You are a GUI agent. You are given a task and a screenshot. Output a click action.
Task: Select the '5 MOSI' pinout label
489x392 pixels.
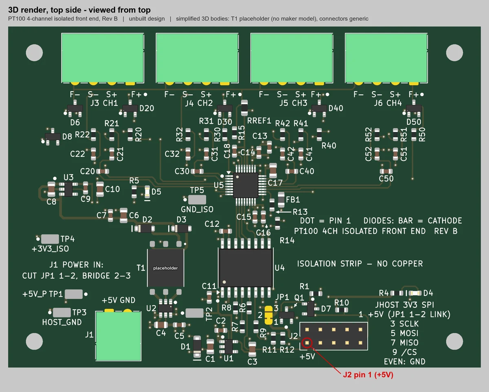coord(404,333)
